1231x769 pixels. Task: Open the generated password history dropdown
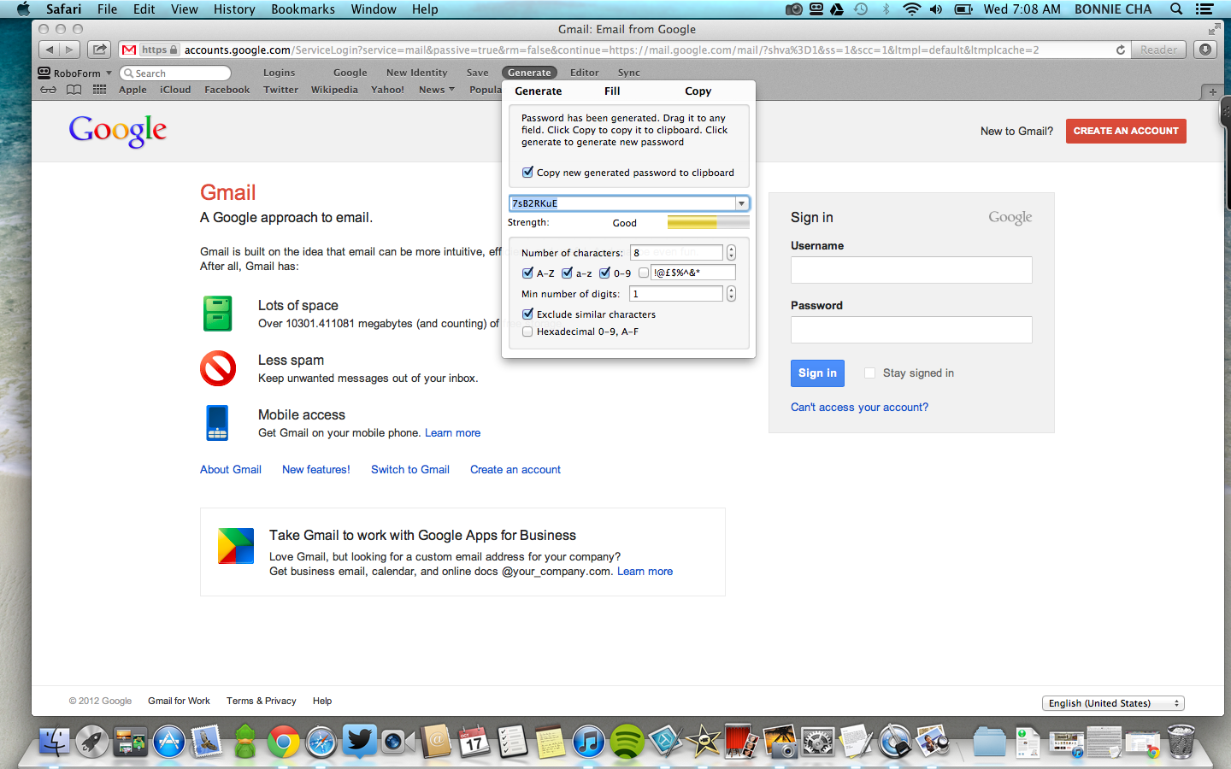[741, 203]
